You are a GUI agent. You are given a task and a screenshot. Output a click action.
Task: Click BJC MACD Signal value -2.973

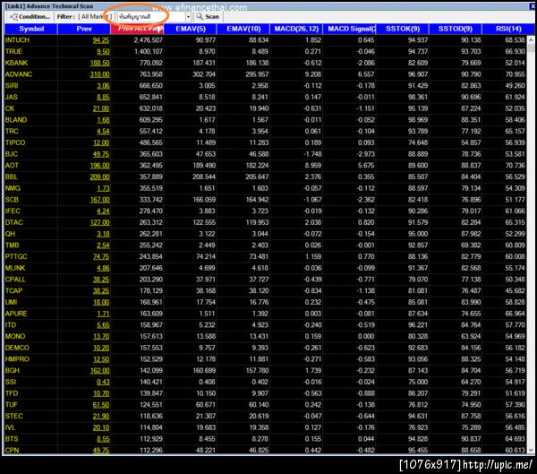pos(365,154)
